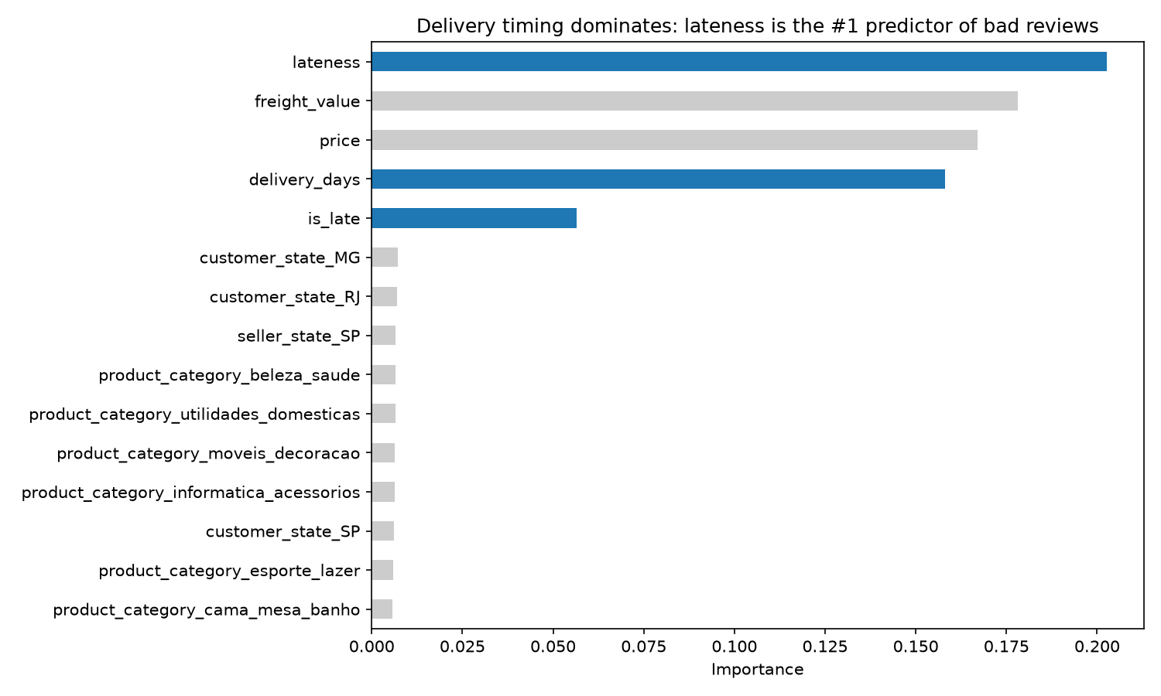Image resolution: width=1161 pixels, height=696 pixels.
Task: Select the 'product_category_moveis_decoracao' label
Action: click(x=208, y=453)
